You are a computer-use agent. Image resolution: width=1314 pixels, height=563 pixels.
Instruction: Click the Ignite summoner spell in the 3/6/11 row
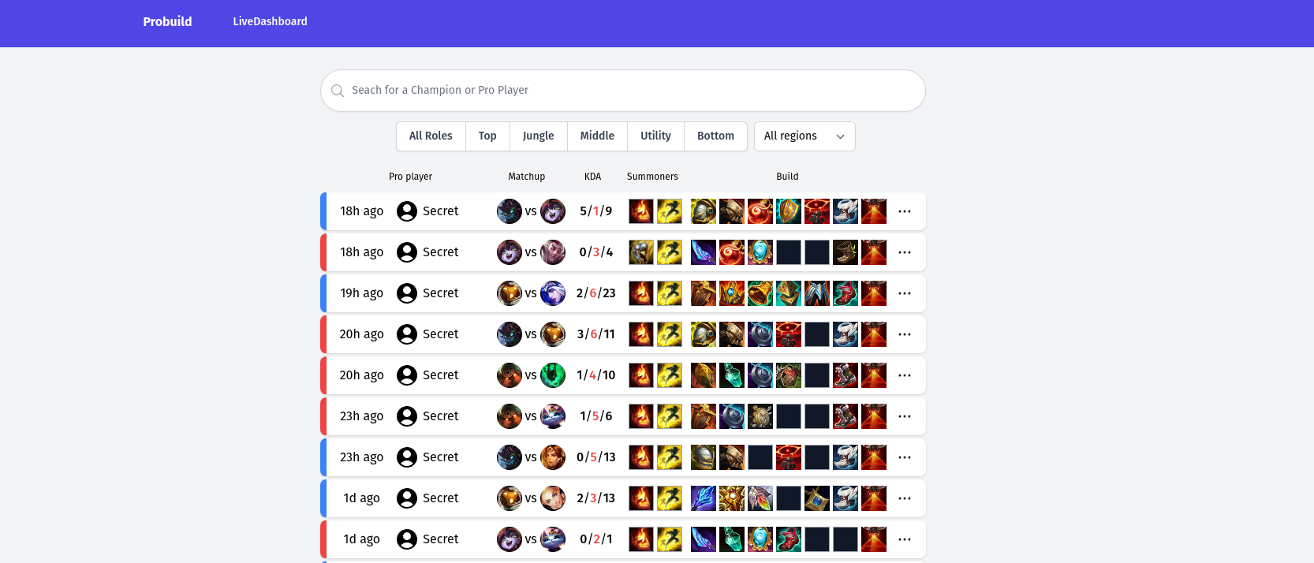pyautogui.click(x=640, y=334)
